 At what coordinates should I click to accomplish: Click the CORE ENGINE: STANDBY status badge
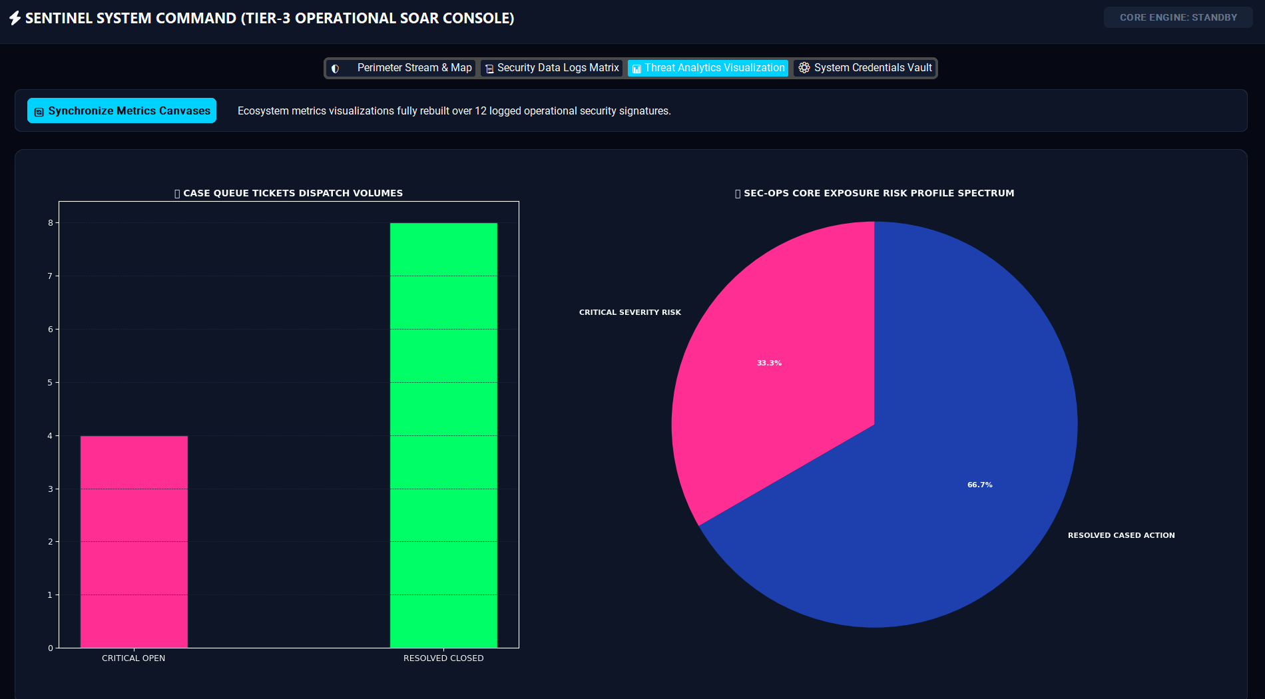pos(1178,17)
